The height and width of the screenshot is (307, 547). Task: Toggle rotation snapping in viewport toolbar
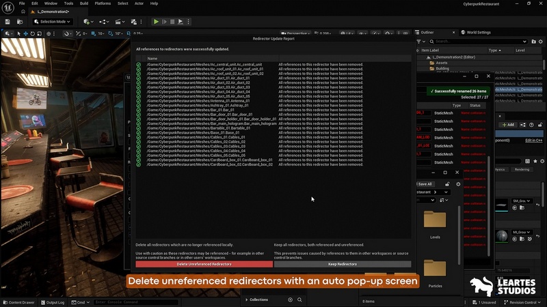[109, 33]
